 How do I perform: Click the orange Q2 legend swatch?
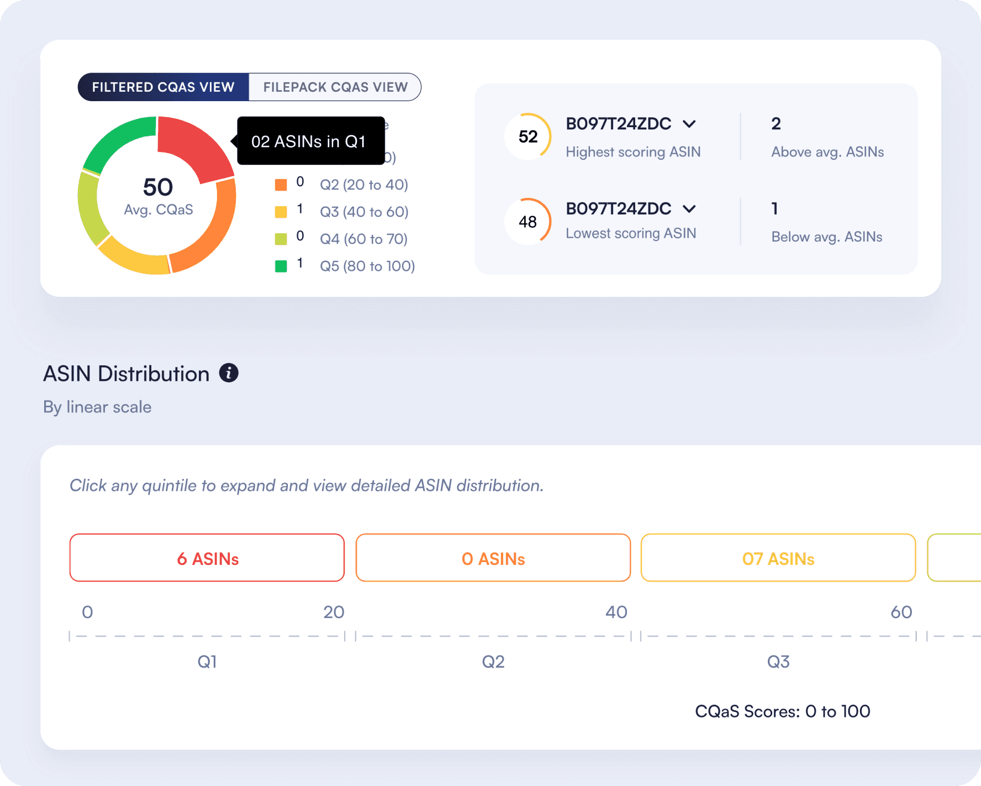click(x=281, y=185)
